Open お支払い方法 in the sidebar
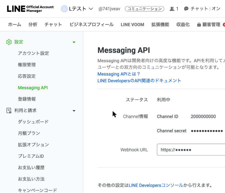Viewport: 225px width, 193px height. [31, 179]
